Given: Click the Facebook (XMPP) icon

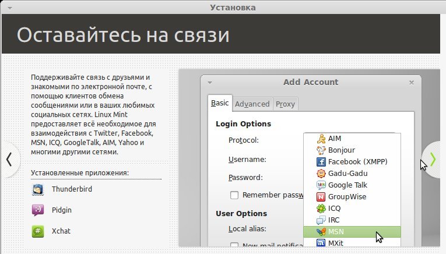Looking at the screenshot, I should point(321,162).
